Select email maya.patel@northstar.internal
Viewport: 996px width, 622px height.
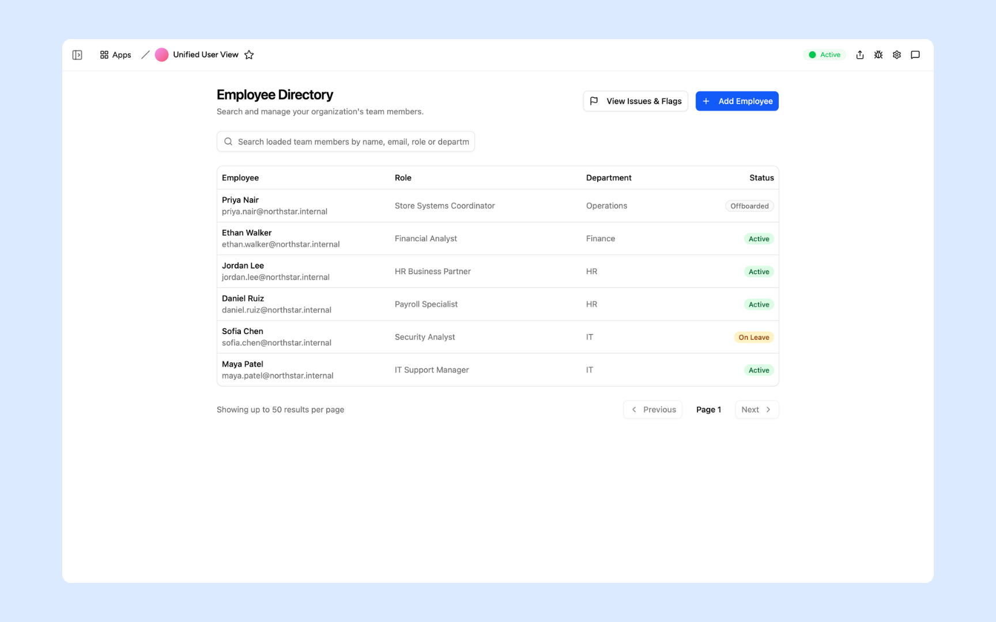[278, 376]
